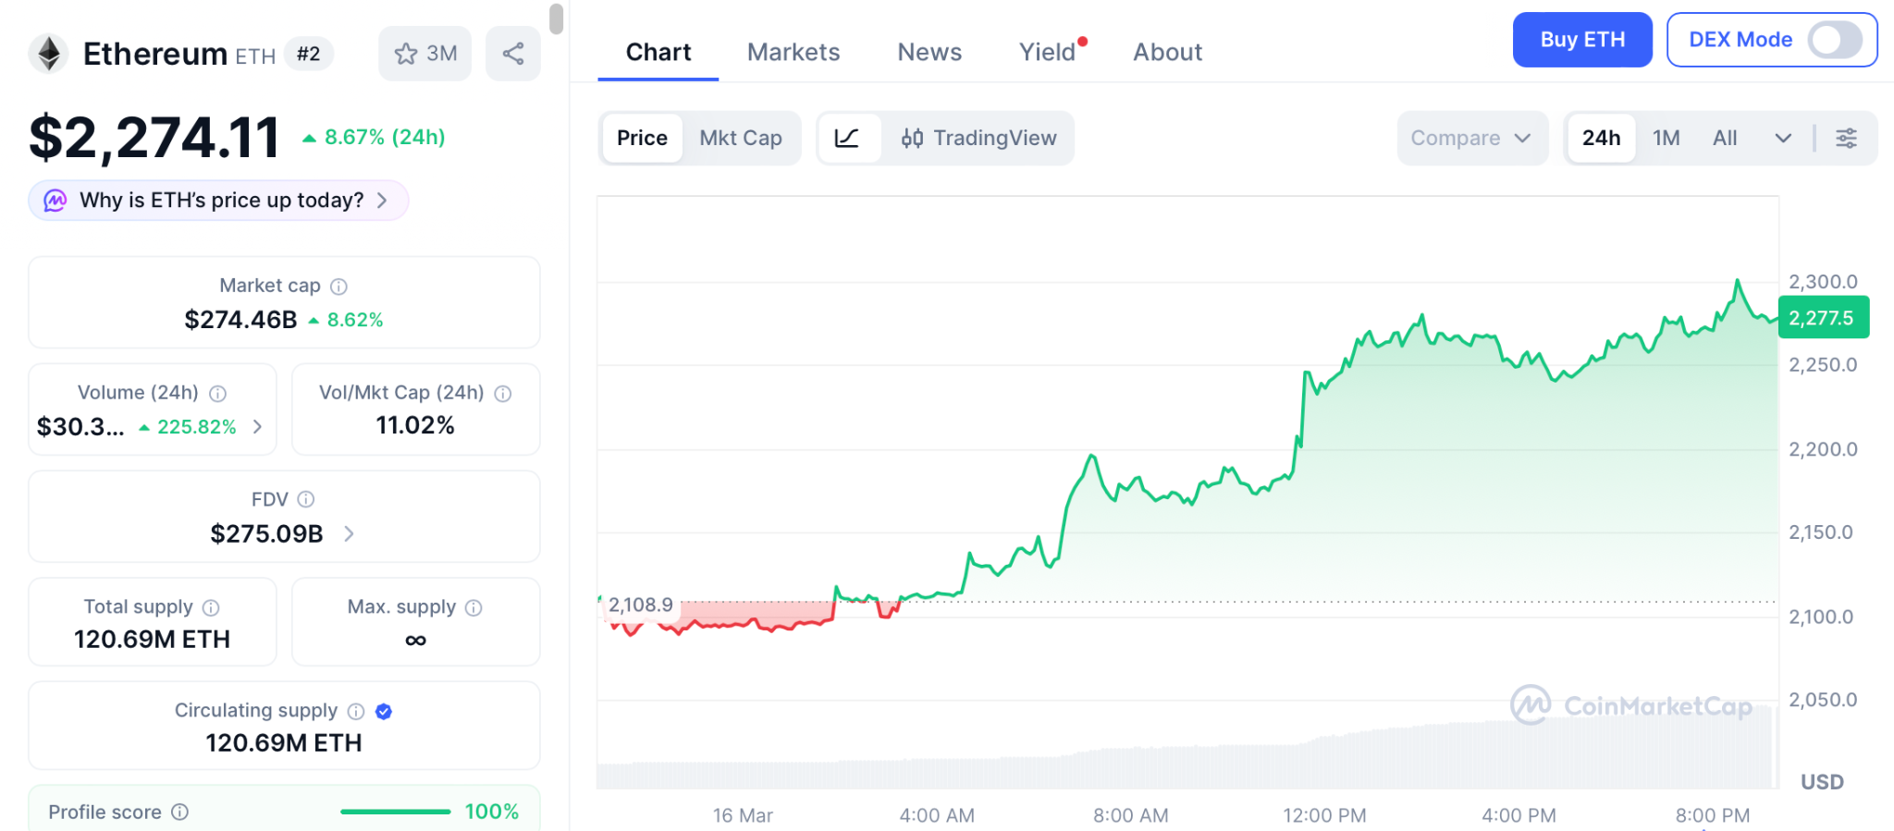Switch chart to Mkt Cap view
This screenshot has width=1894, height=831.
pyautogui.click(x=741, y=138)
